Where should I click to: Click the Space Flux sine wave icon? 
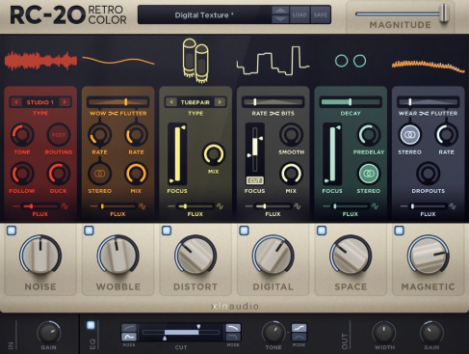[x=375, y=206]
